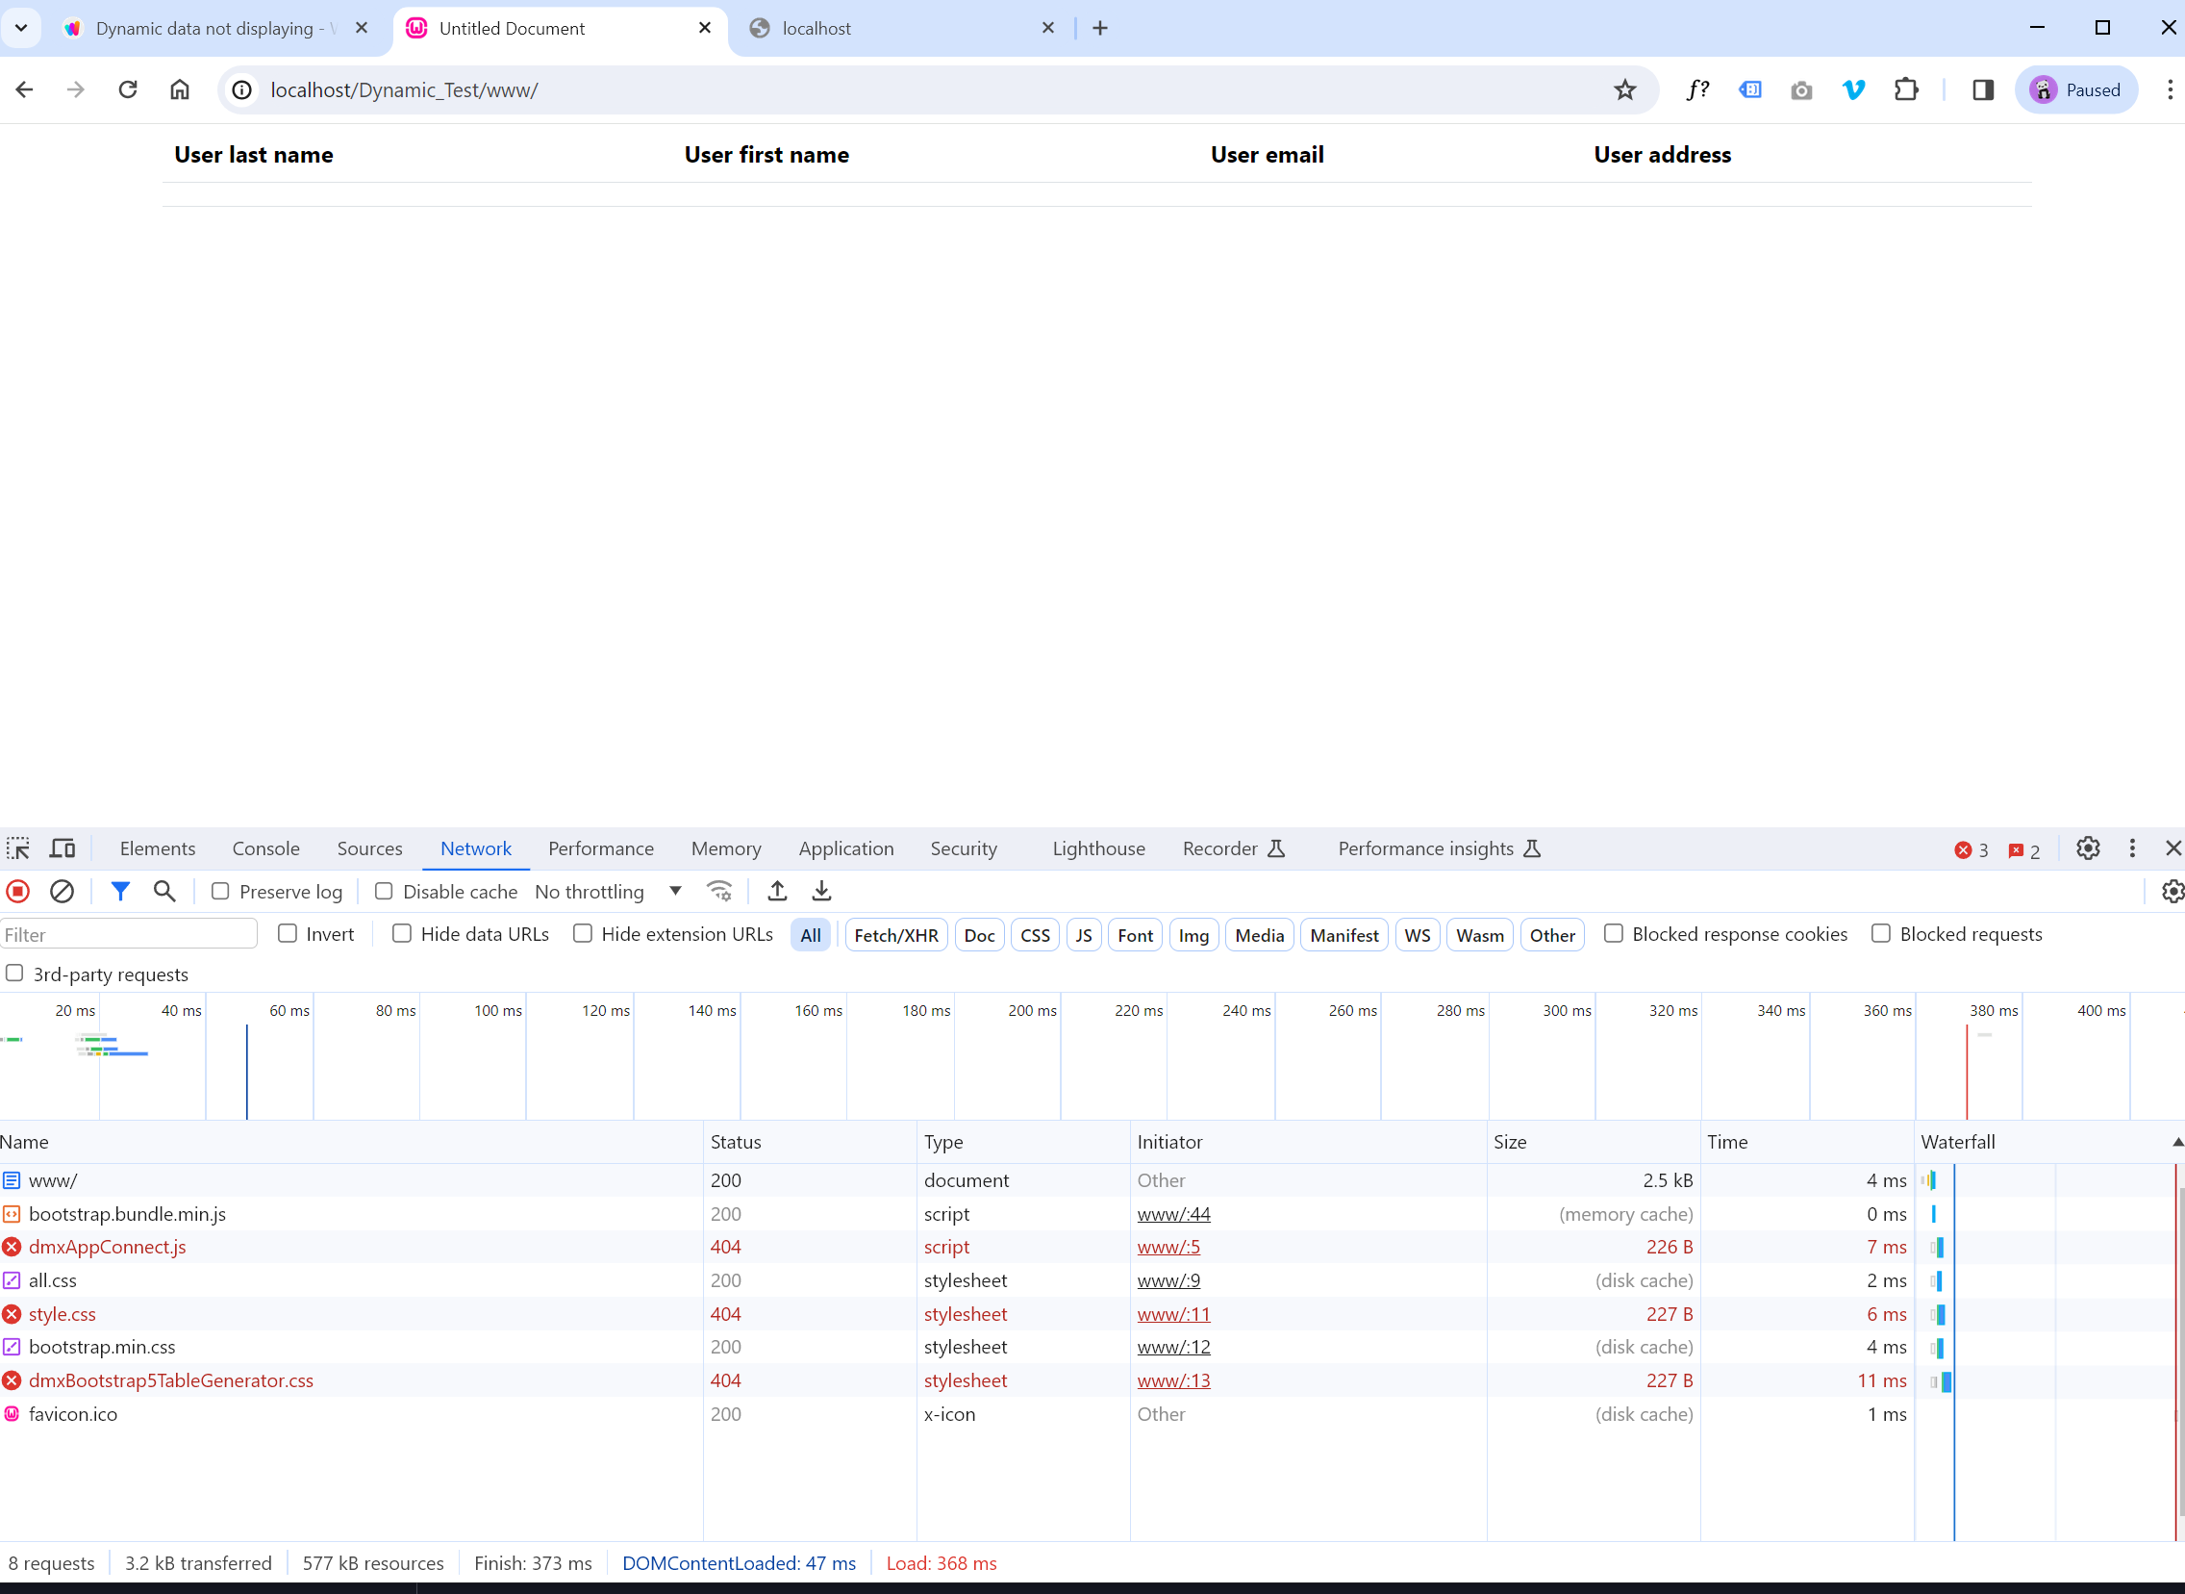Click the request Filter text field
2185x1594 pixels.
point(128,935)
